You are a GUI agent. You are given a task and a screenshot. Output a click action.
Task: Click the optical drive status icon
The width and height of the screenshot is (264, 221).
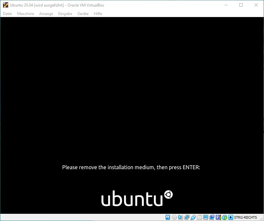pos(174,217)
